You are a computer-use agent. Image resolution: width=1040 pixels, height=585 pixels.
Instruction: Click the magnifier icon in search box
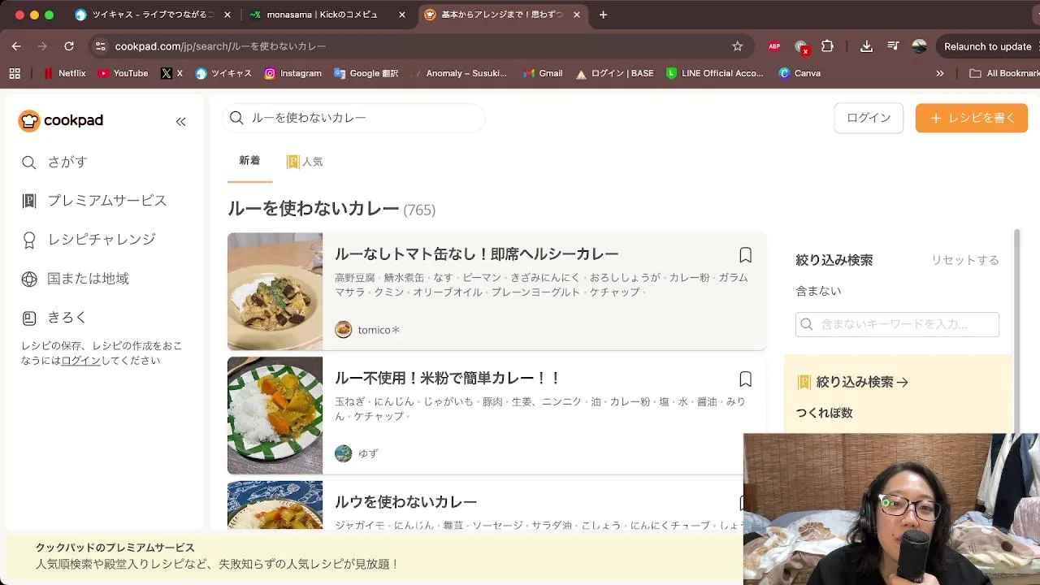point(236,118)
